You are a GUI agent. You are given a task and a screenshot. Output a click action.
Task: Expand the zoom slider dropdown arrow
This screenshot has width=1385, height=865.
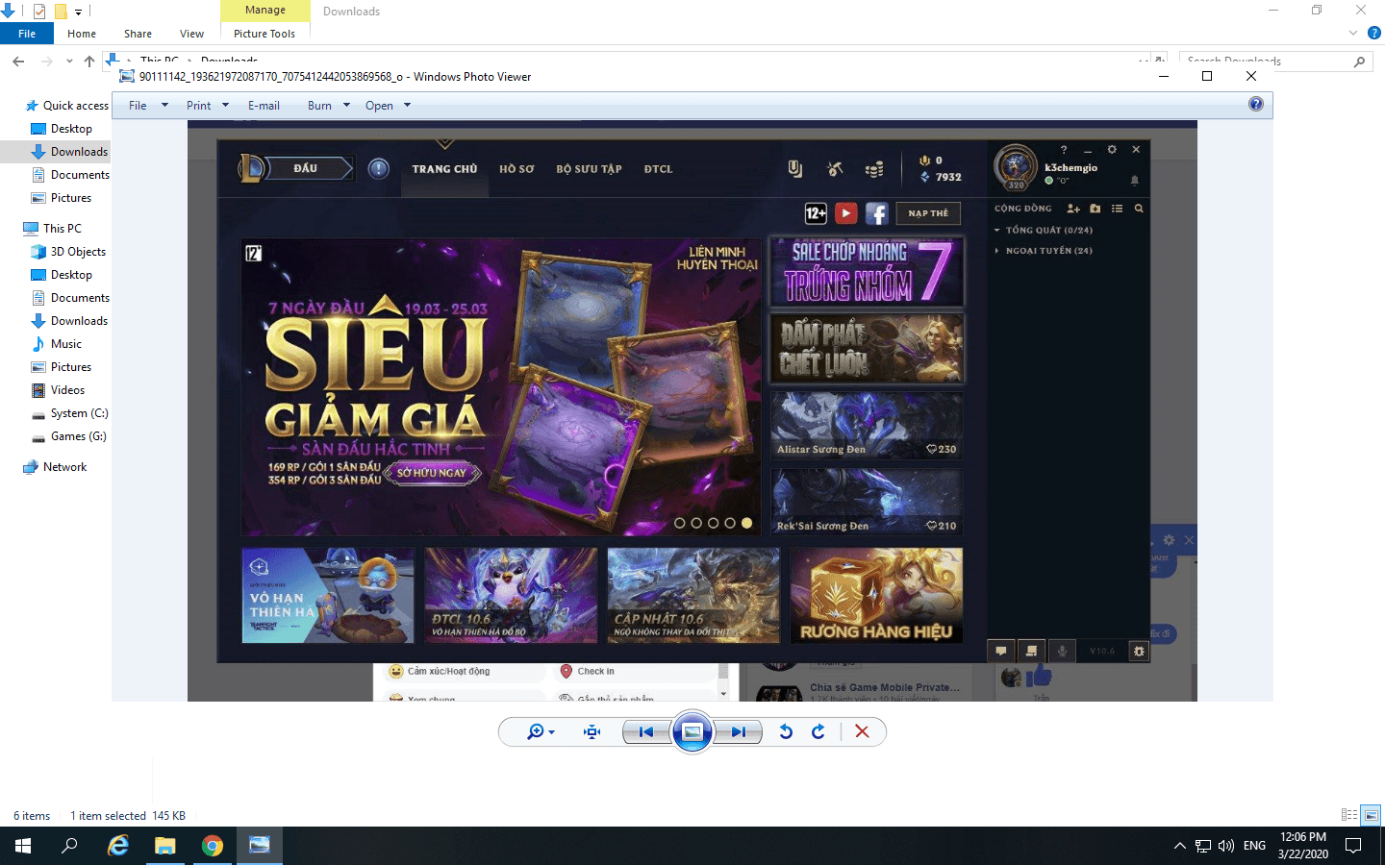551,732
